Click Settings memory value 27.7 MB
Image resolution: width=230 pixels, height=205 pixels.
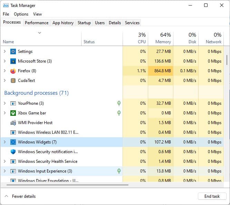164,52
